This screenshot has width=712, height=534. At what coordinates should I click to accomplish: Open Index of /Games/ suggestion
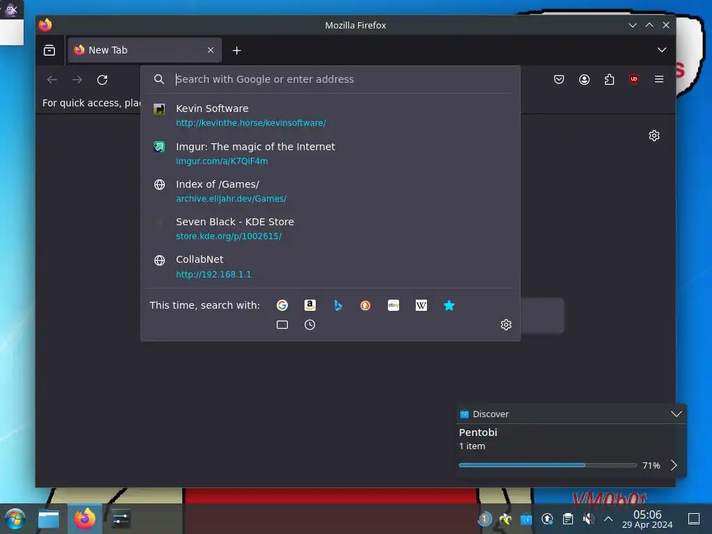pyautogui.click(x=330, y=191)
